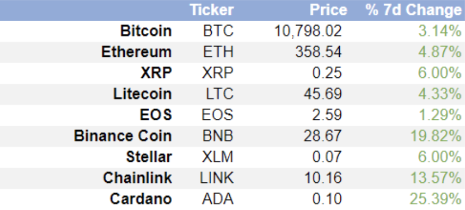
Task: Click the 45.69 price value
Action: pyautogui.click(x=323, y=94)
